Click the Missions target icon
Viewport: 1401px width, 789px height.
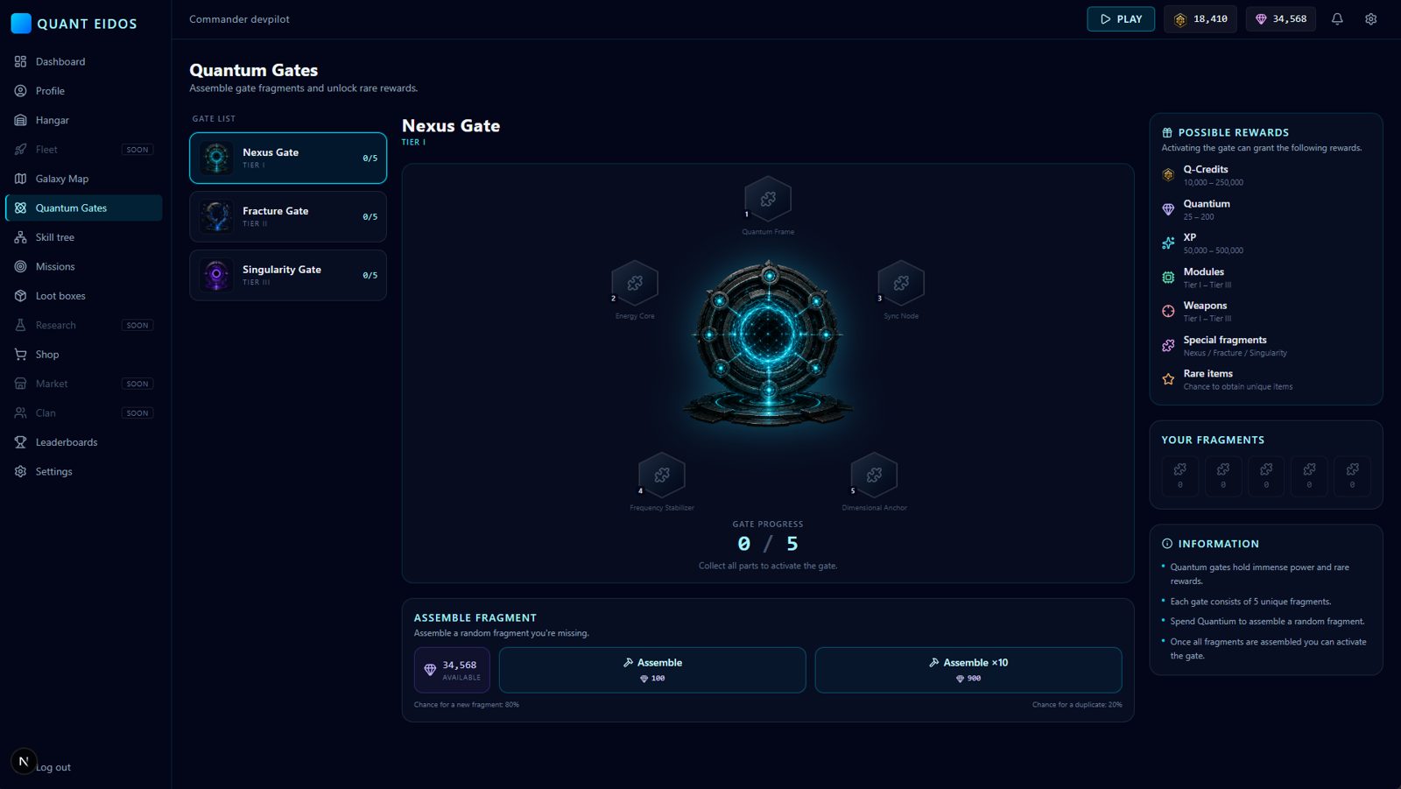(21, 266)
